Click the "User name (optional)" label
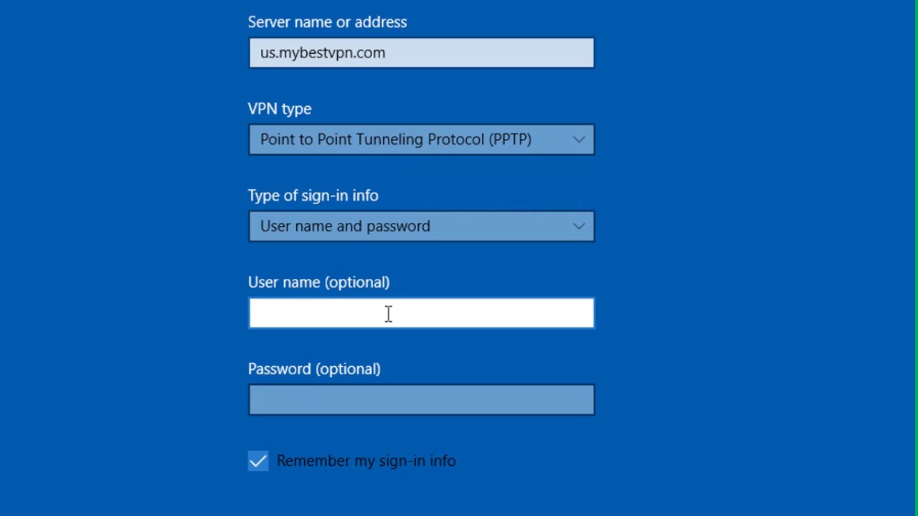Viewport: 918px width, 516px height. click(318, 282)
